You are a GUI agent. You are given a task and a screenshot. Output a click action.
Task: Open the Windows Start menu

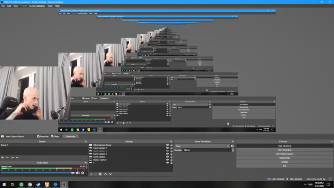point(4,185)
